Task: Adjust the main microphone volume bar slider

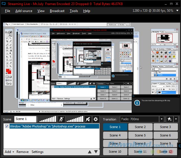Action: click(x=48, y=119)
